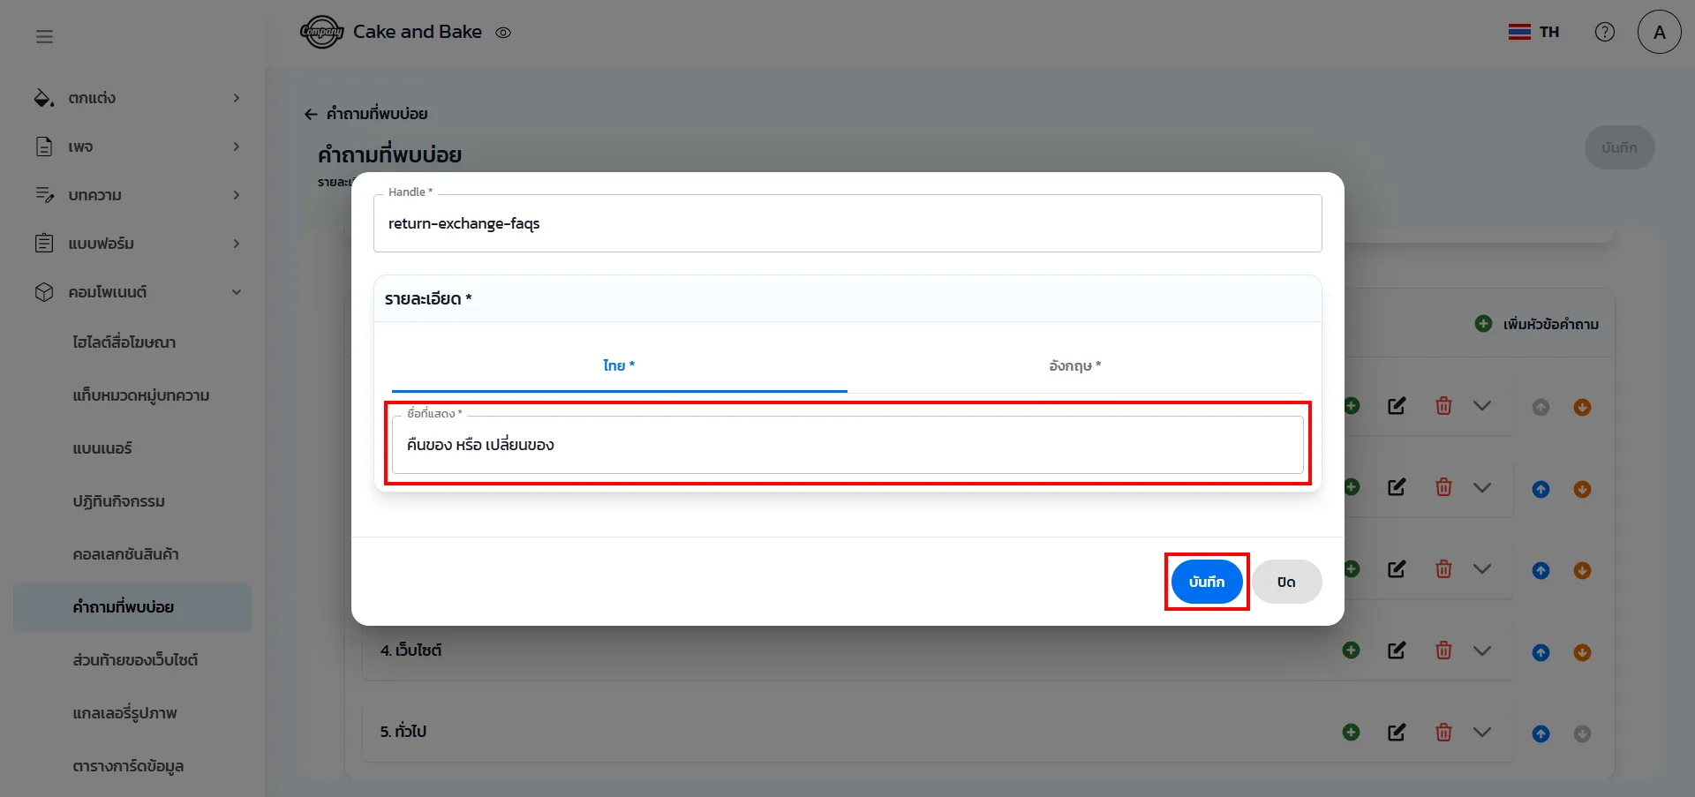1695x797 pixels.
Task: Open the user avatar A menu
Action: pyautogui.click(x=1659, y=32)
